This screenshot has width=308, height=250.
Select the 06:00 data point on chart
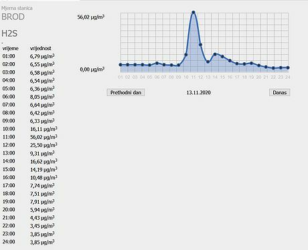pyautogui.click(x=157, y=63)
